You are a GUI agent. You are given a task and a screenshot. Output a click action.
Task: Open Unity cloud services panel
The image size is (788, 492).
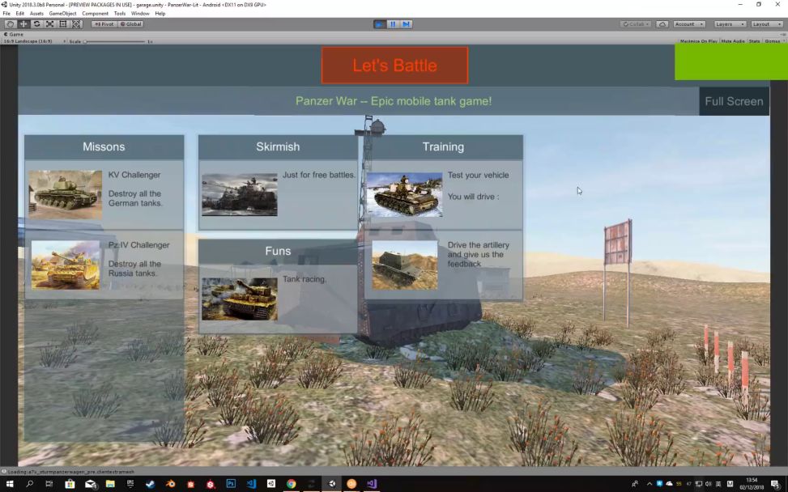point(662,24)
